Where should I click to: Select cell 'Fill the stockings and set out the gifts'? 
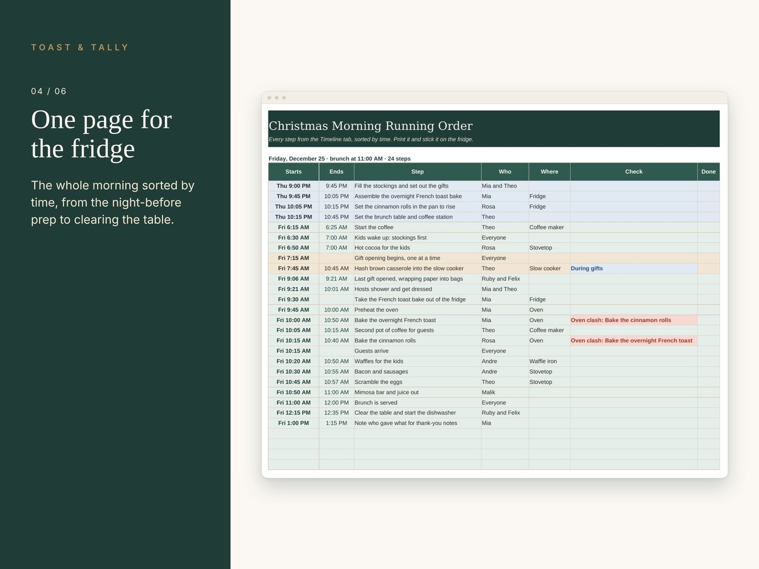pos(417,186)
